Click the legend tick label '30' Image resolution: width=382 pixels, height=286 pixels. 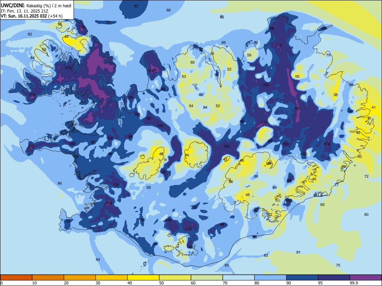click(98, 283)
